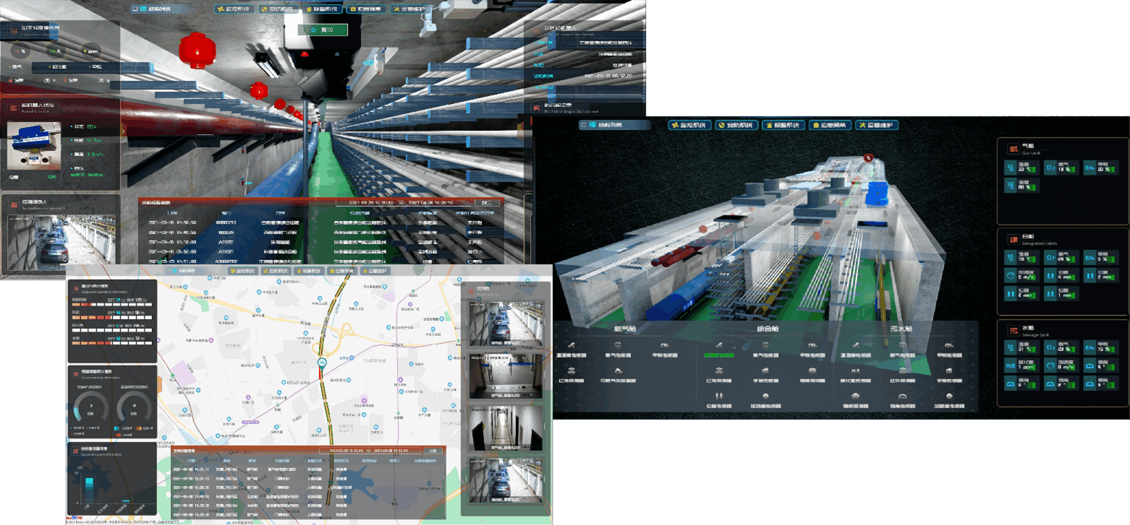The height and width of the screenshot is (525, 1130).
Task: Select Sewage tank 4° tilt angle tile
Action: click(x=1100, y=366)
